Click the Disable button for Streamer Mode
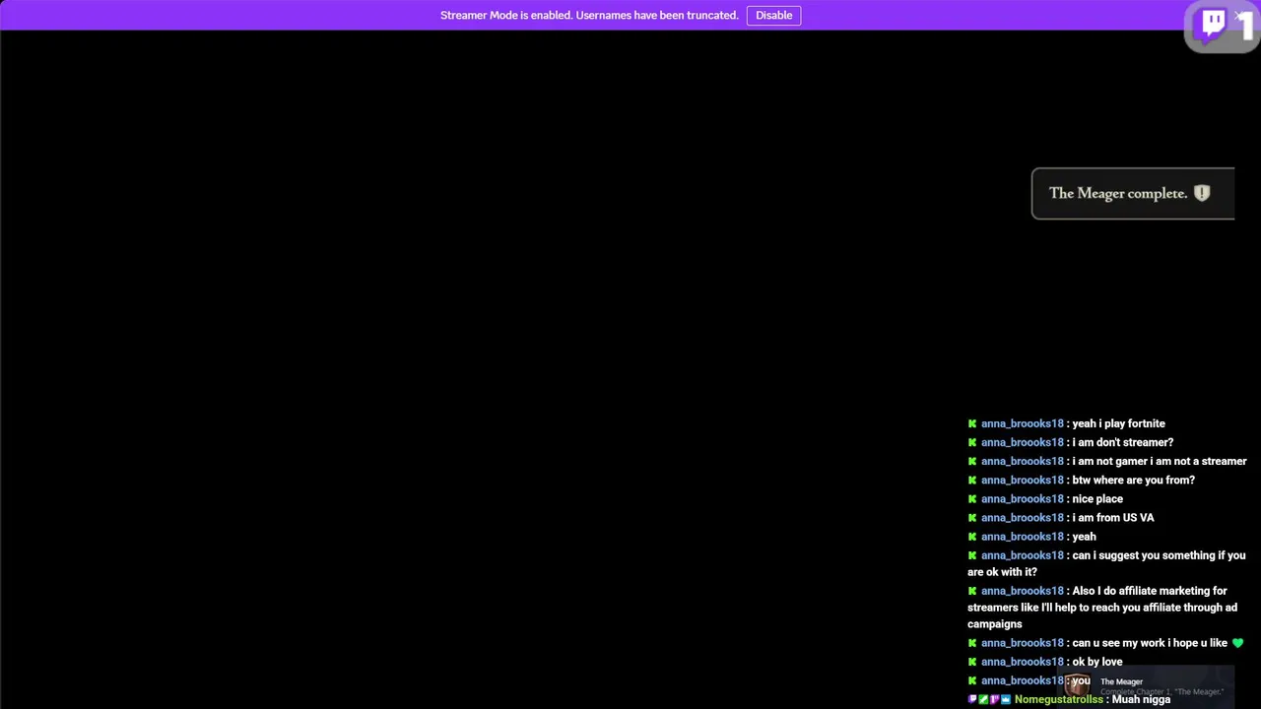This screenshot has height=709, width=1261. [x=773, y=15]
